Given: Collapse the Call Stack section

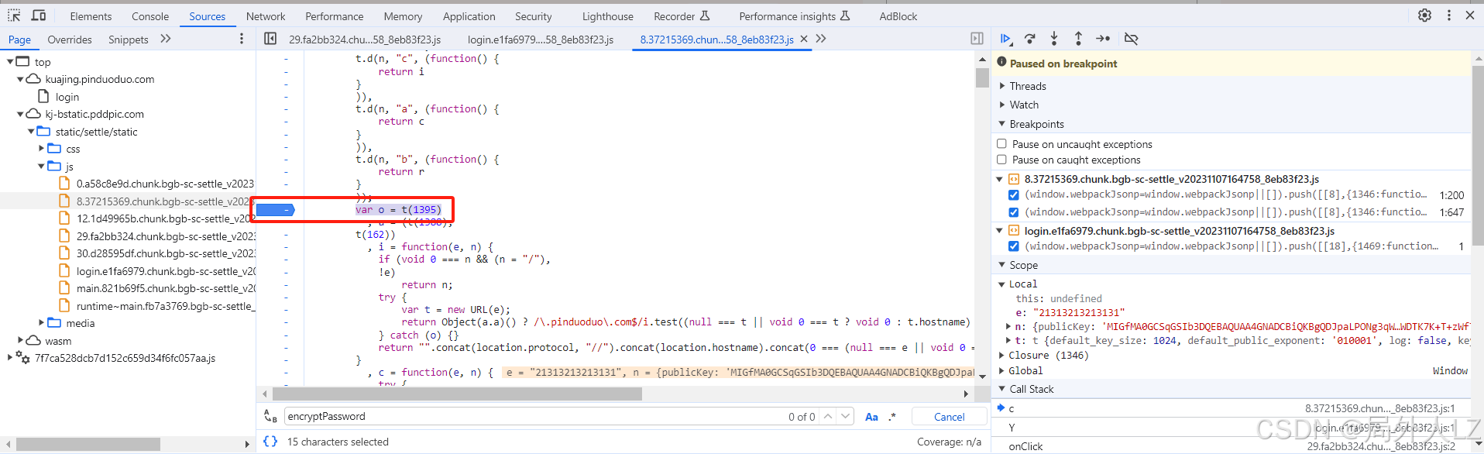Looking at the screenshot, I should point(1002,389).
